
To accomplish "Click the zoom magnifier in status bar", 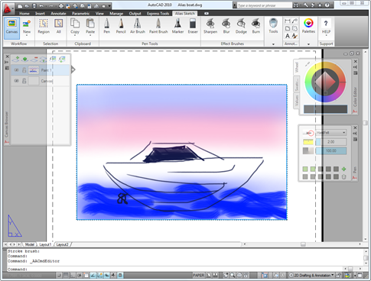I will point(233,275).
